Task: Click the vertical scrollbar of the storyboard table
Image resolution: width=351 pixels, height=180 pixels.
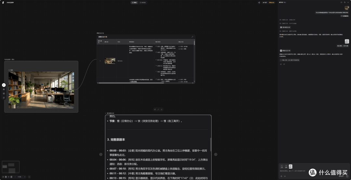Action: pyautogui.click(x=194, y=43)
